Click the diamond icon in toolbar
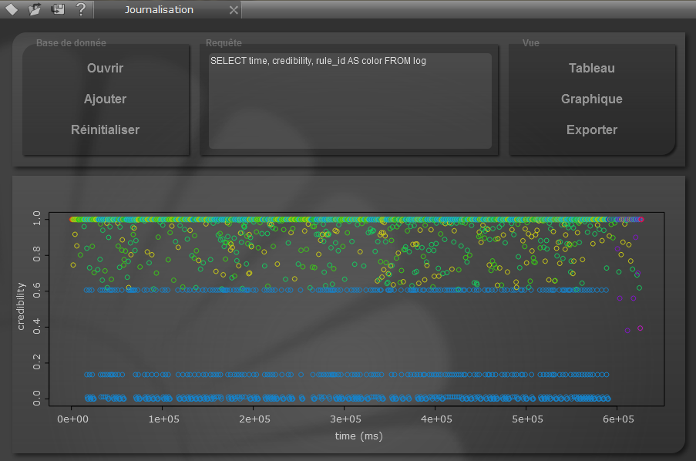The height and width of the screenshot is (461, 696). pyautogui.click(x=12, y=9)
